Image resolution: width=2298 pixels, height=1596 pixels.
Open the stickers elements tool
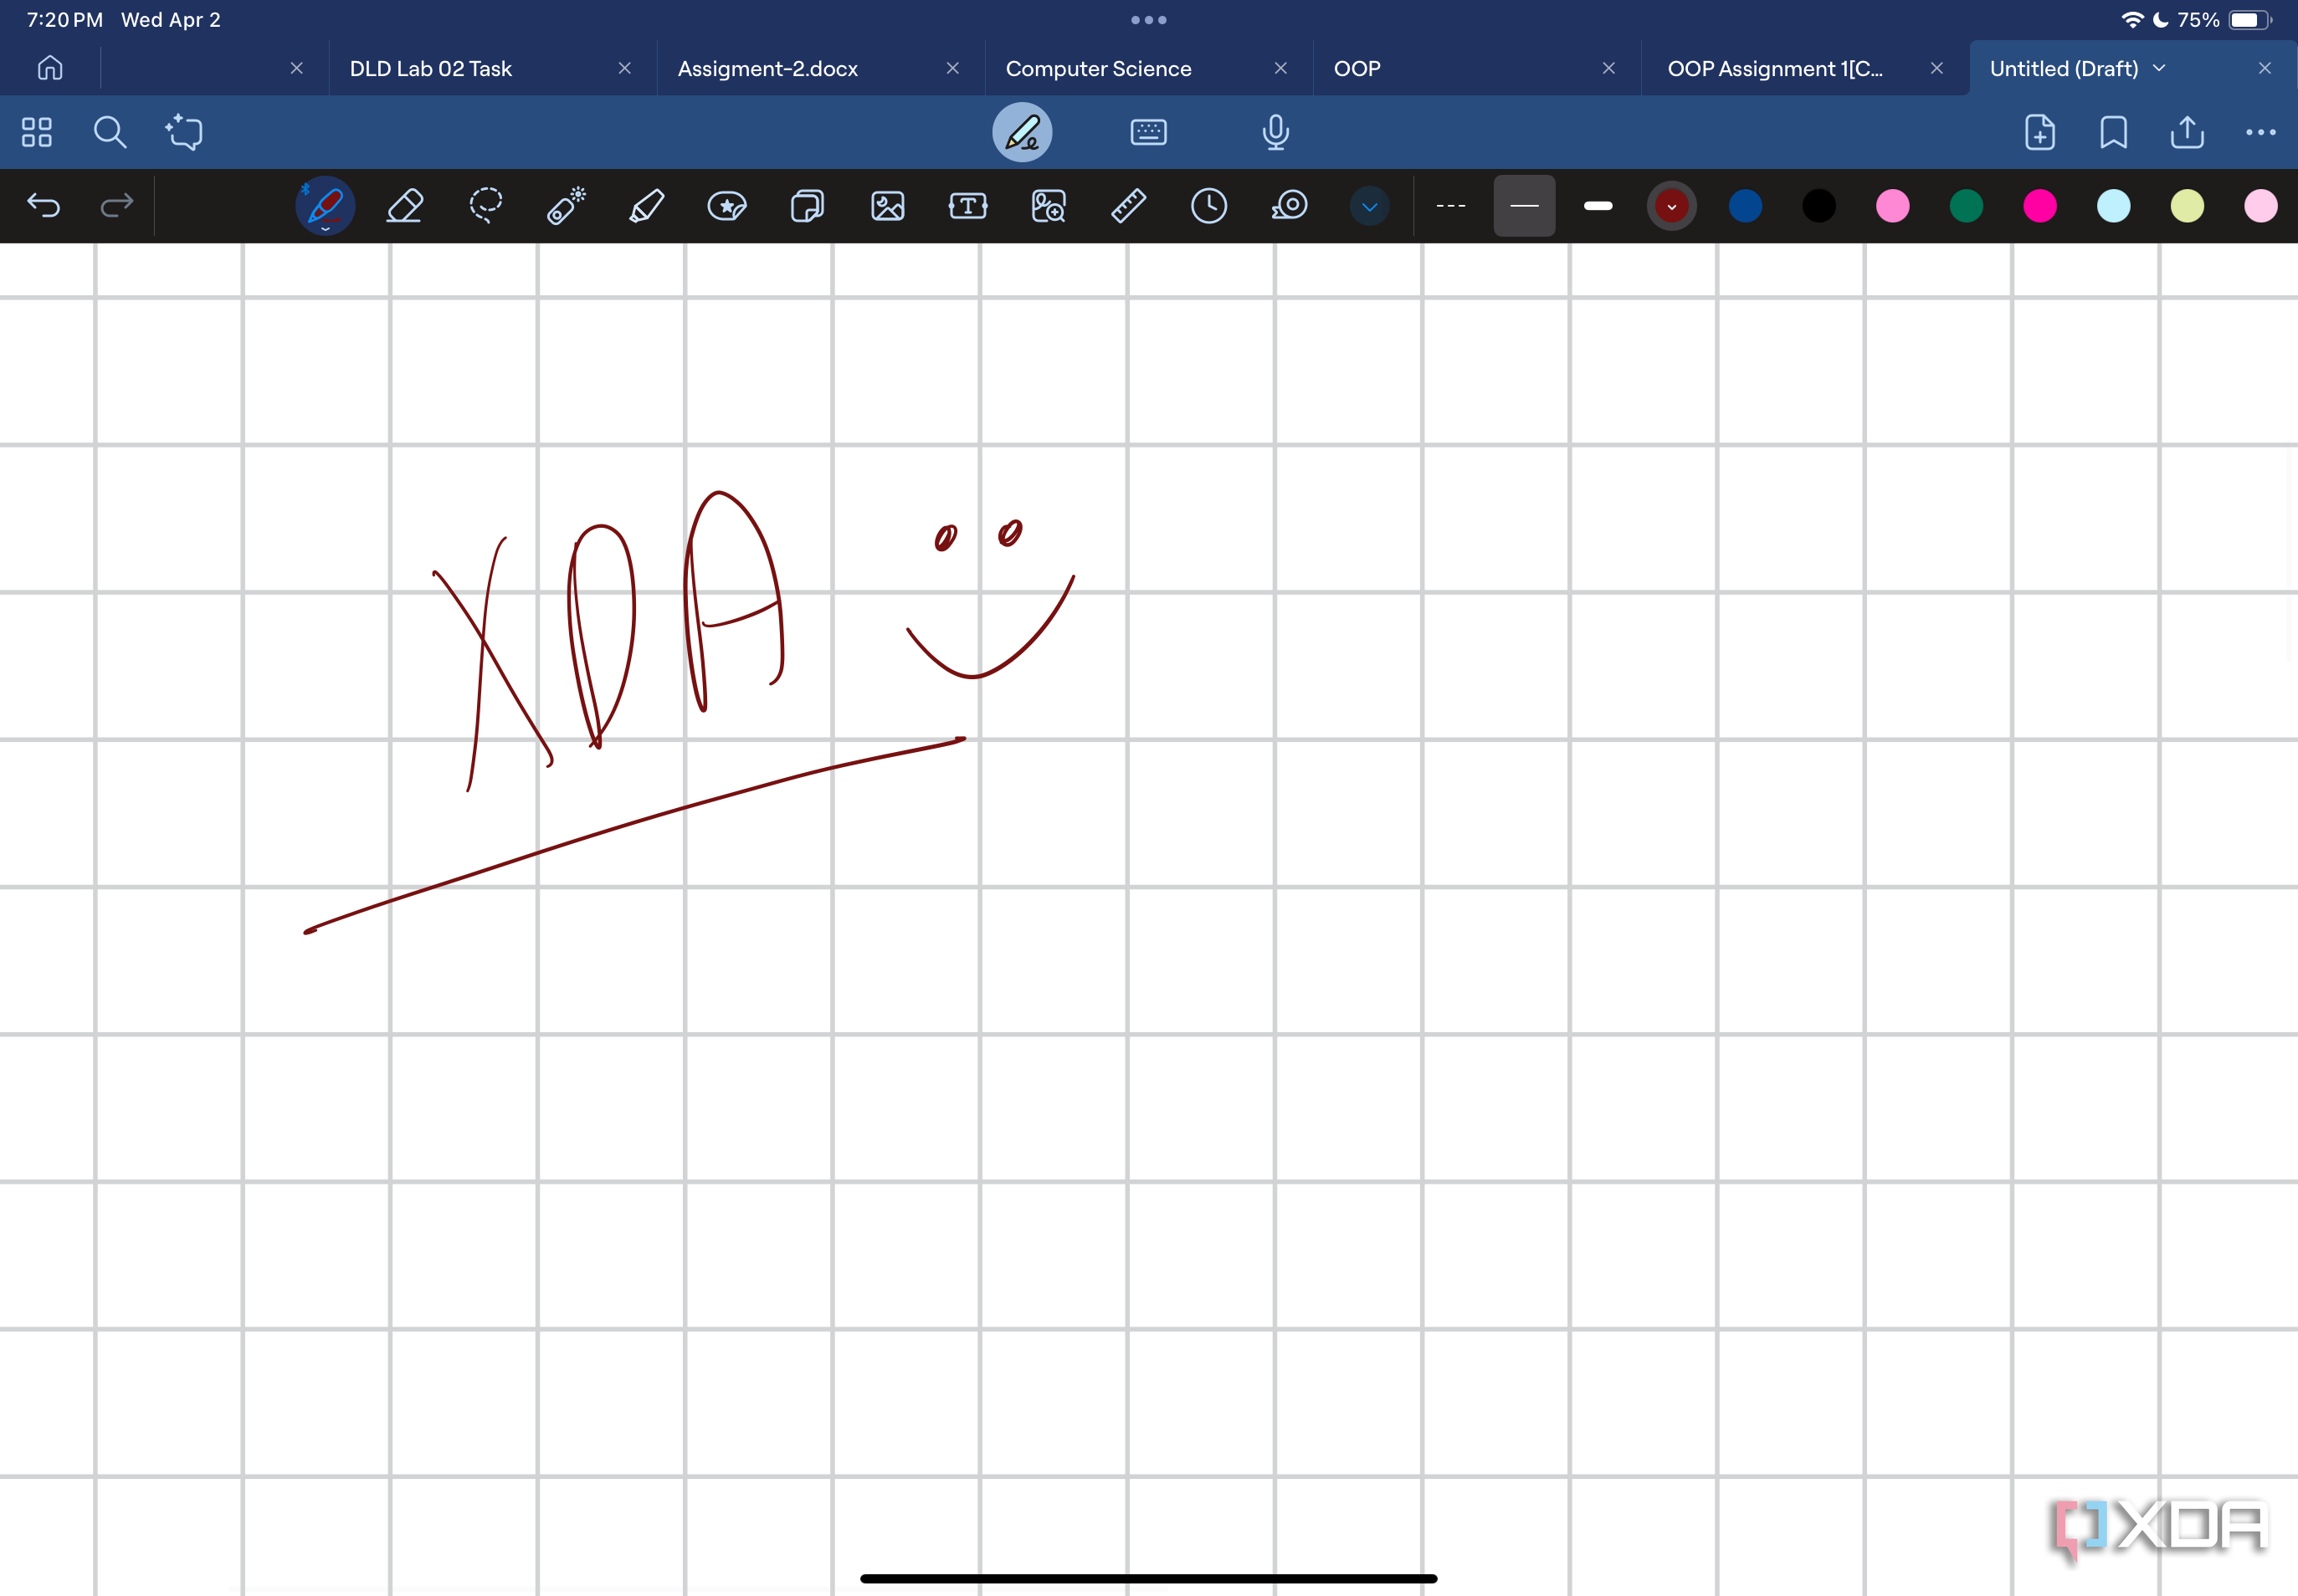click(x=727, y=206)
